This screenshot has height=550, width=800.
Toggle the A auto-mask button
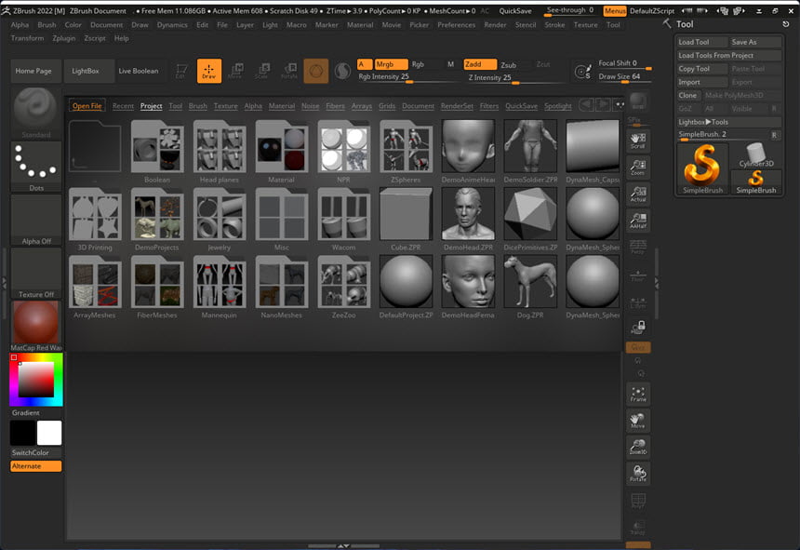pyautogui.click(x=365, y=64)
